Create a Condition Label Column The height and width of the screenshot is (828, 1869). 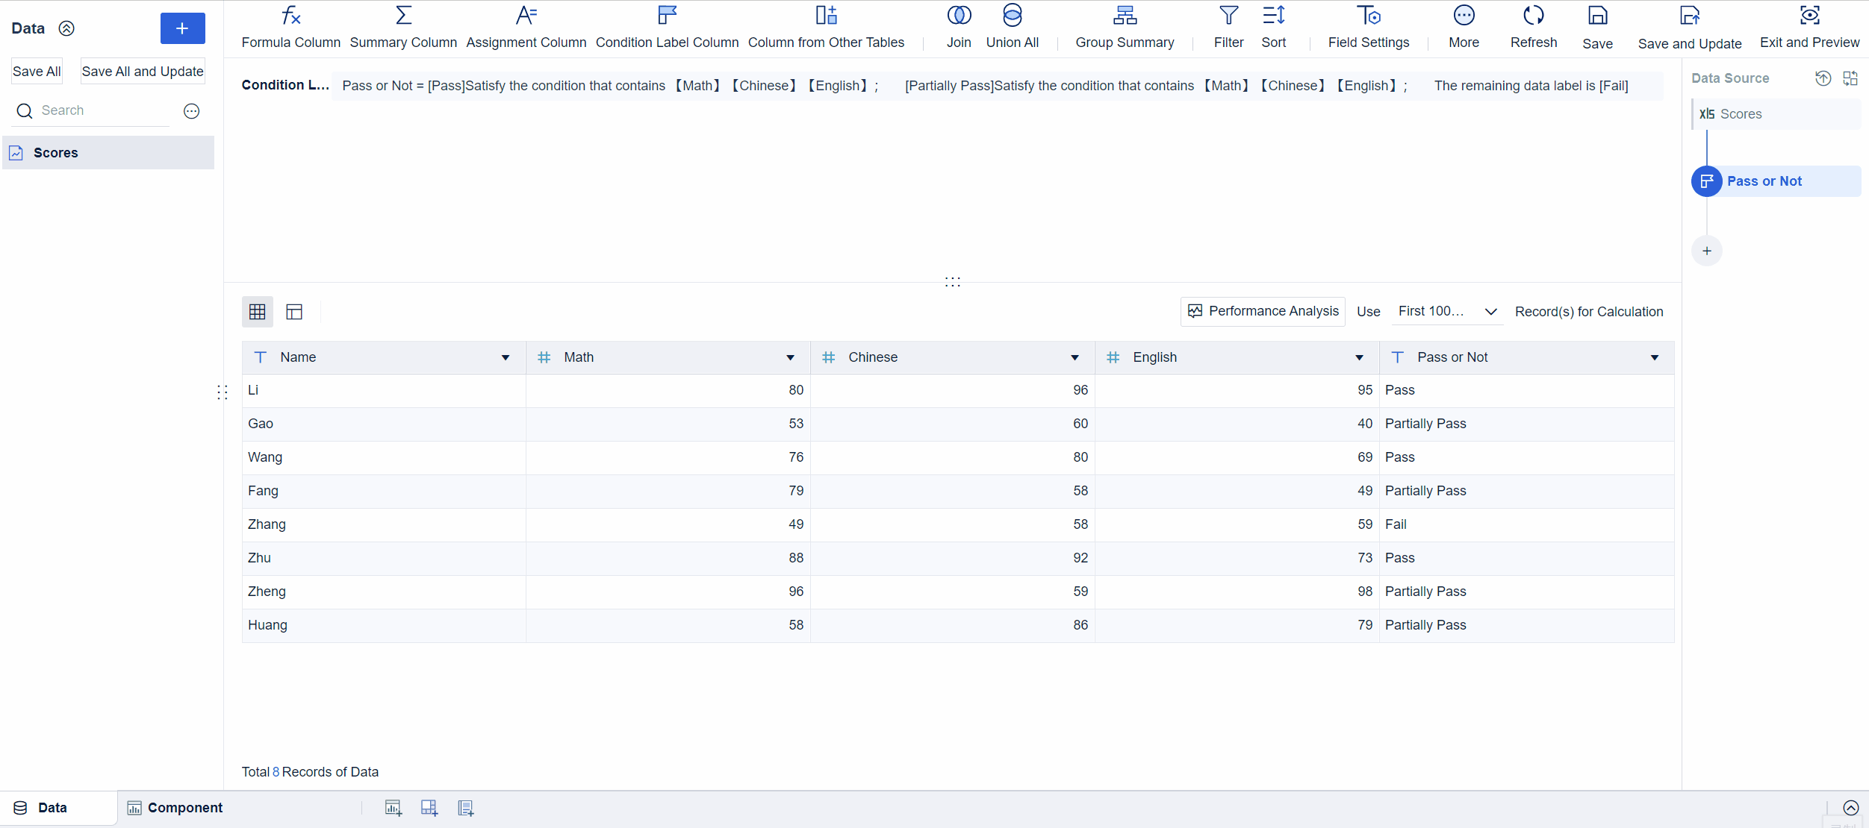tap(665, 26)
